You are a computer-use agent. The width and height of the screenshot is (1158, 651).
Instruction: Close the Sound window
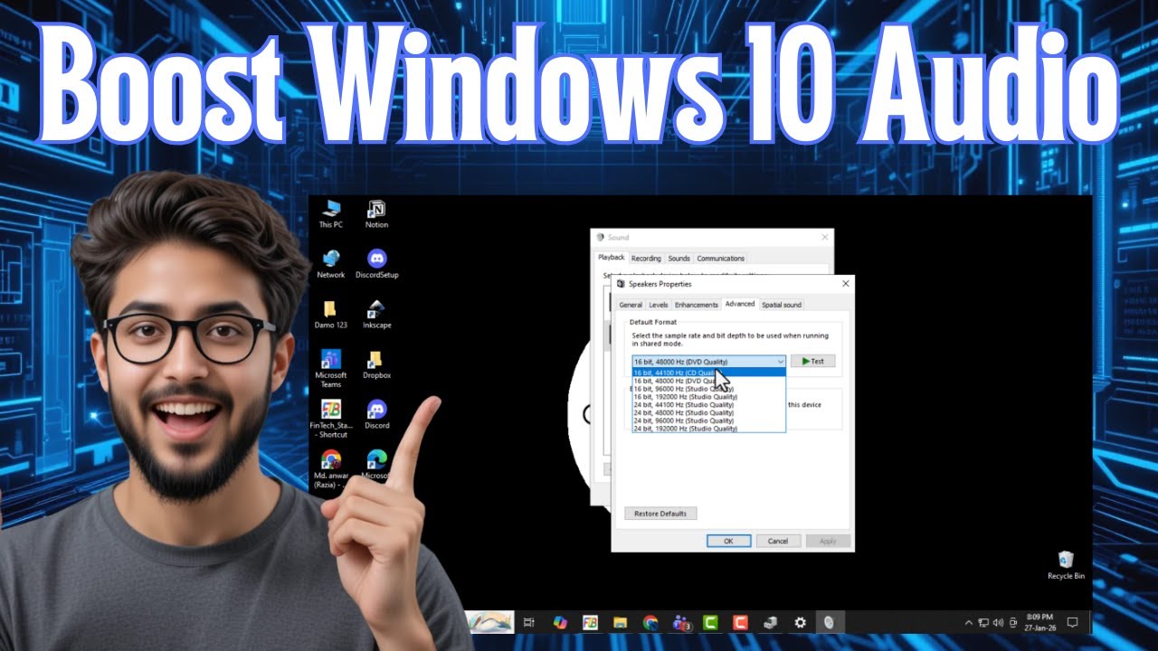click(x=824, y=237)
